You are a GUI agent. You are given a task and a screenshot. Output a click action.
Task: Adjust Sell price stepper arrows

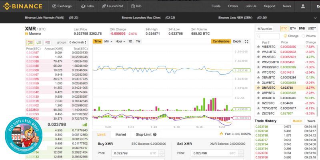pos(241,153)
